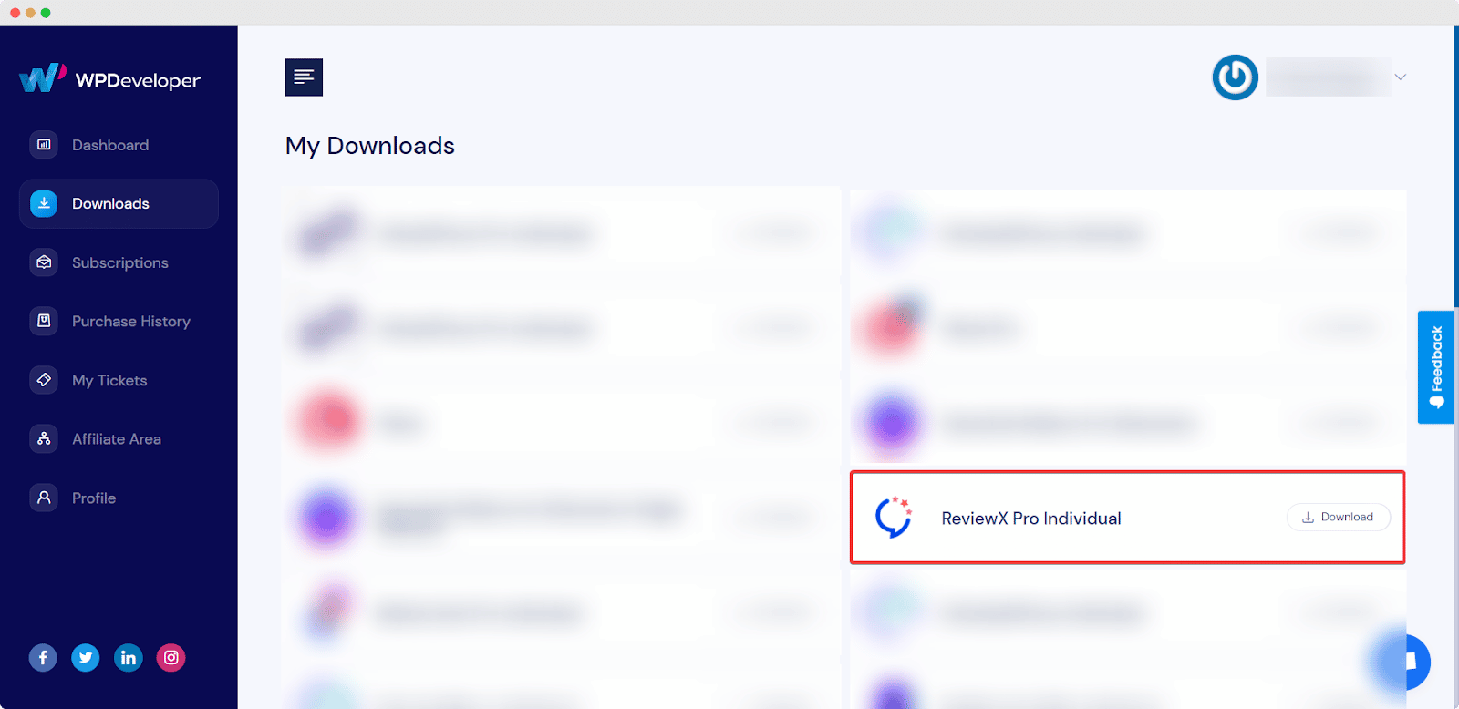This screenshot has height=709, width=1459.
Task: Switch to the Downloads section
Action: pos(109,203)
